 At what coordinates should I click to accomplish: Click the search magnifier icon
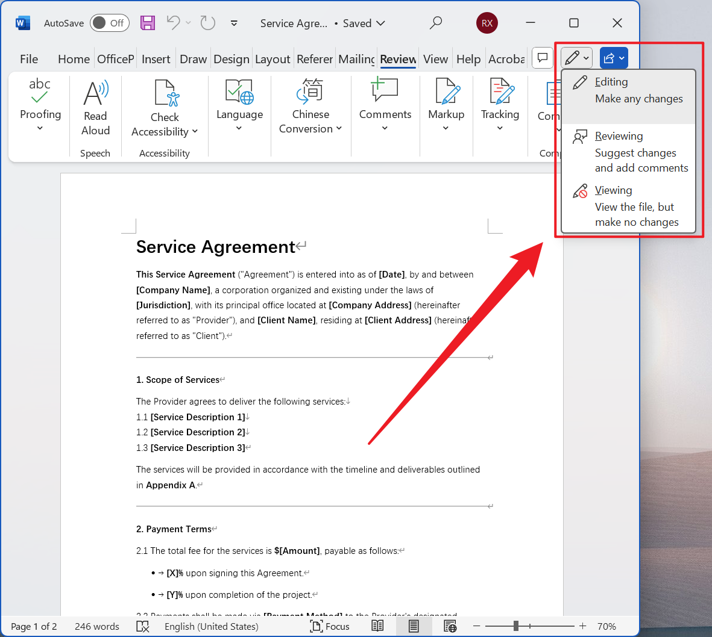point(436,23)
